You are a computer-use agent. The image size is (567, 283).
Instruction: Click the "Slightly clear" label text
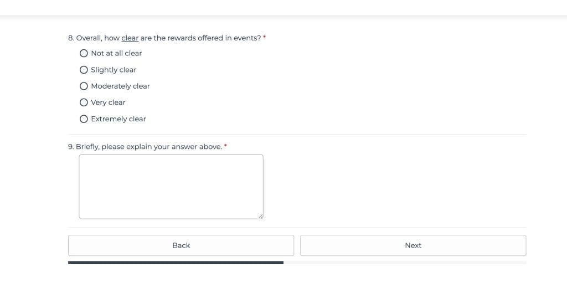point(114,70)
